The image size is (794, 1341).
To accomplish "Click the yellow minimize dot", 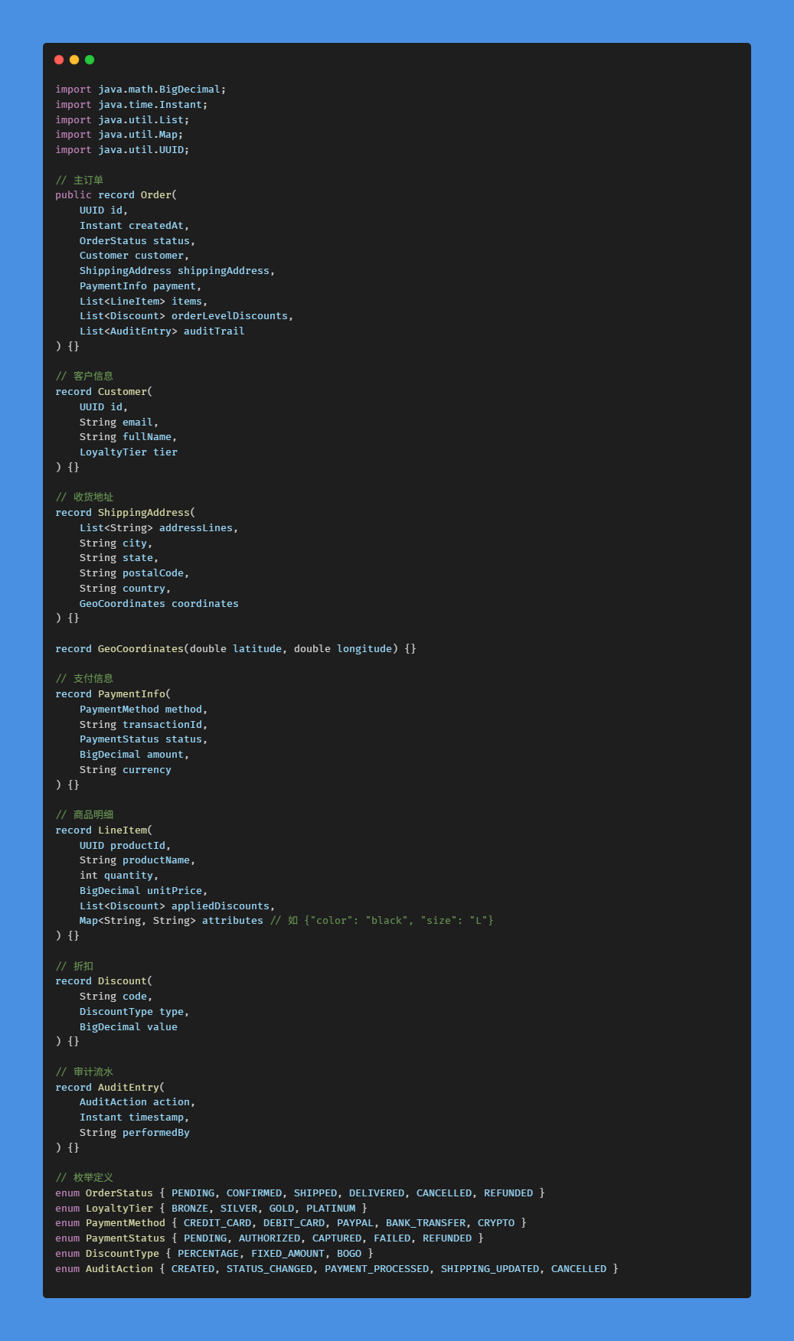I will [x=74, y=60].
